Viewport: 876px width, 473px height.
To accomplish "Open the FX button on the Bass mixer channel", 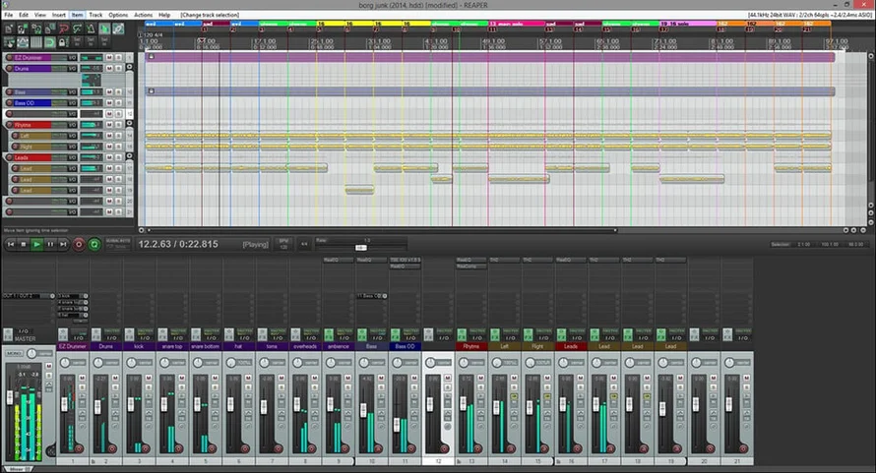I will (361, 333).
